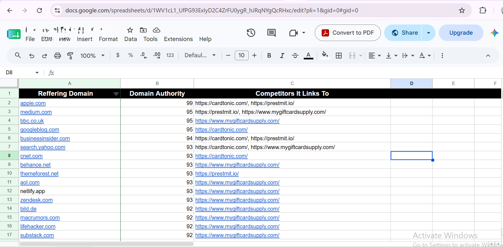Star the spreadsheet document
The width and height of the screenshot is (503, 247).
[130, 30]
